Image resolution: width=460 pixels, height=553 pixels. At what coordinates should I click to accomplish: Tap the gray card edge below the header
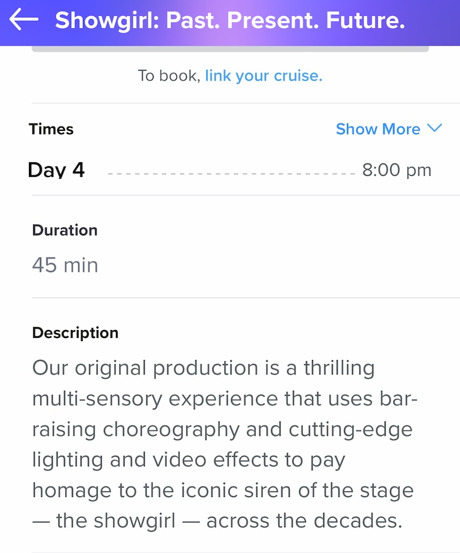pos(230,49)
